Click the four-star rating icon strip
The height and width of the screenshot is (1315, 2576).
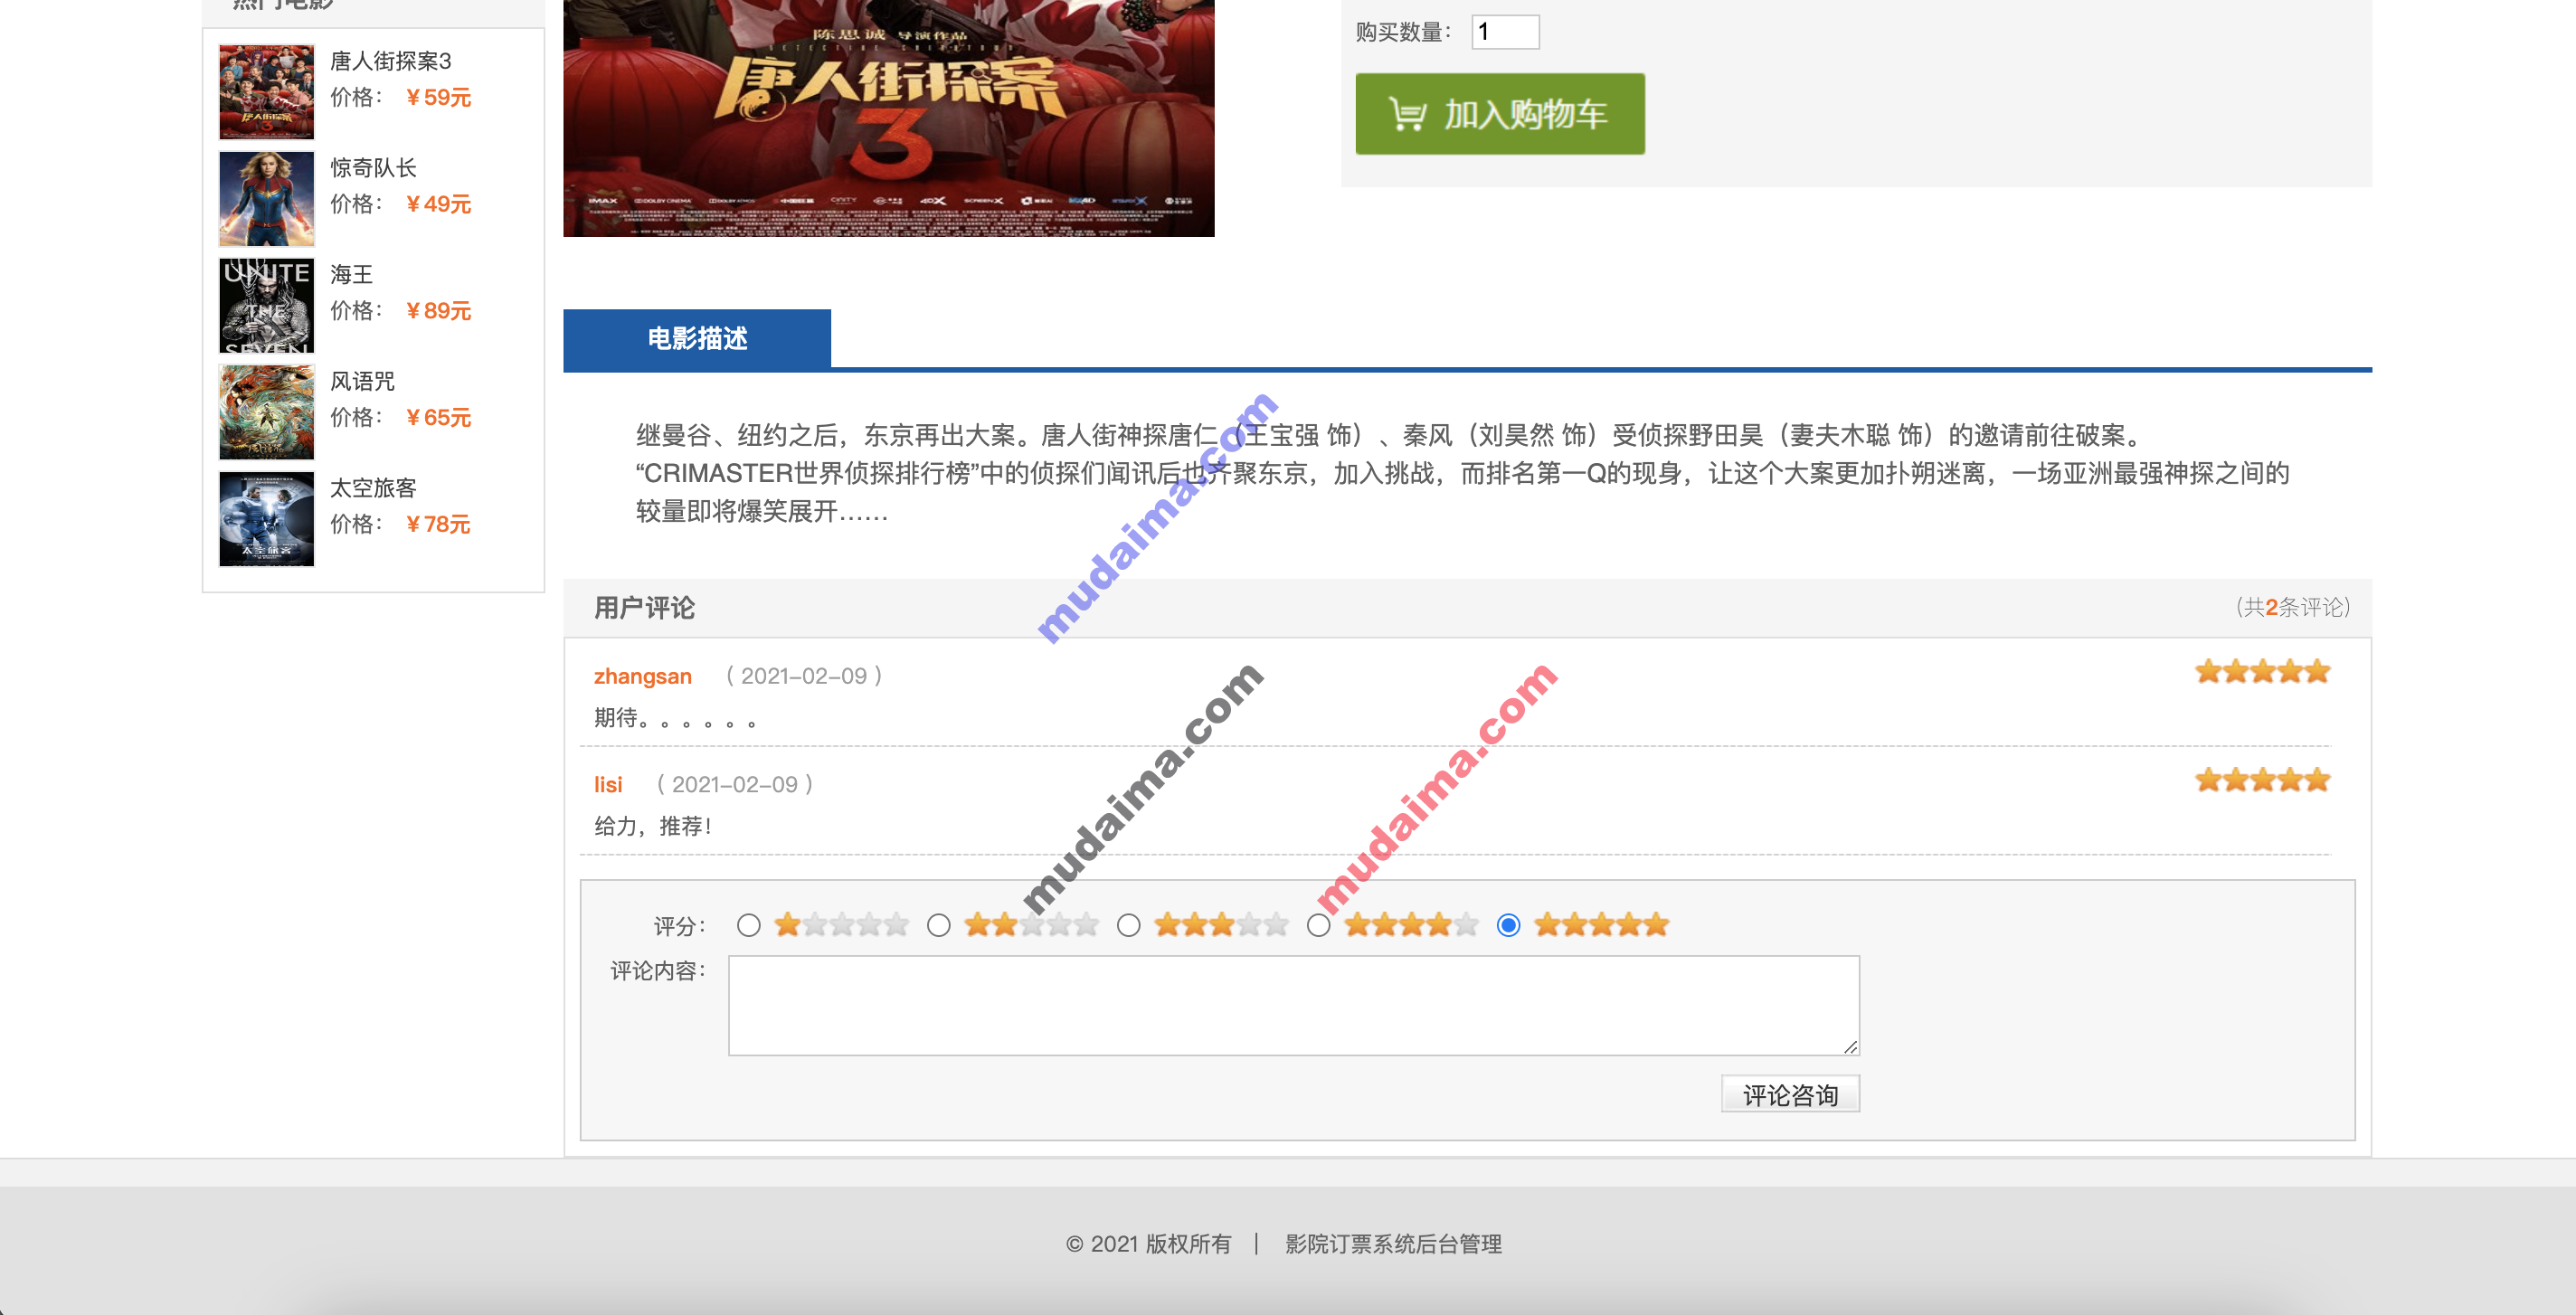(1411, 925)
